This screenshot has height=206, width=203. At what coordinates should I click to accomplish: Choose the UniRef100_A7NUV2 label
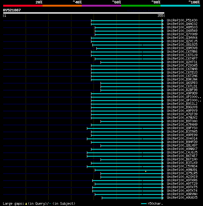182,118
